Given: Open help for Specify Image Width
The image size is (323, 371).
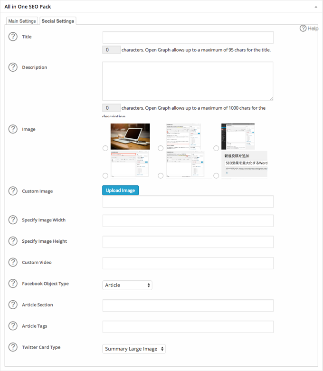Looking at the screenshot, I should [x=13, y=220].
